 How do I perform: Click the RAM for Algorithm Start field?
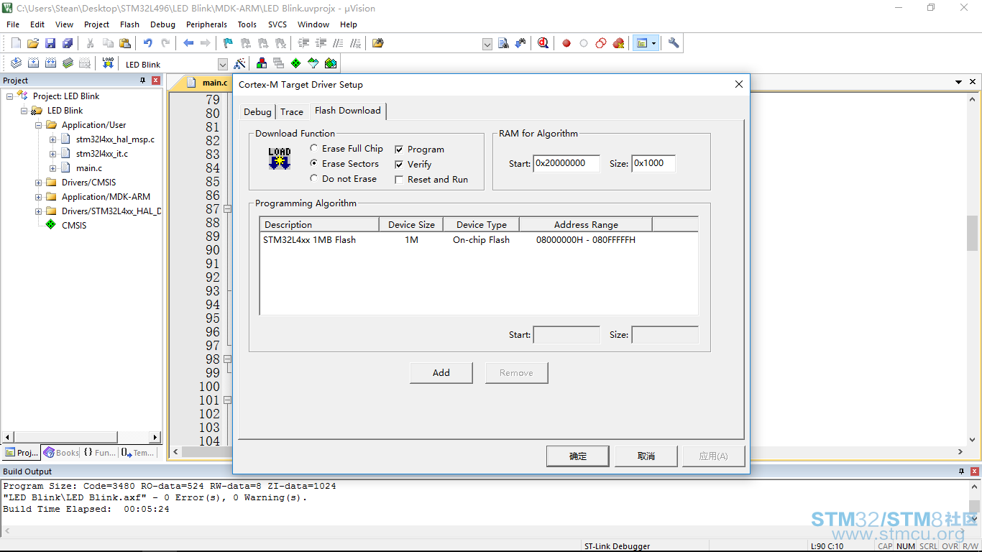(x=566, y=164)
